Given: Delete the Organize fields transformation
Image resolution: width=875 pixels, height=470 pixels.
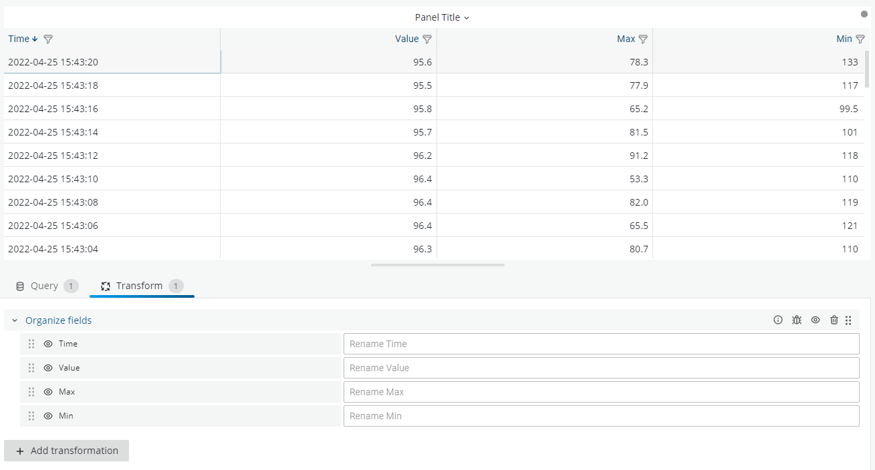Looking at the screenshot, I should point(834,320).
